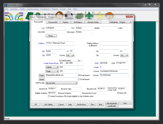163x124 pixels.
Task: Click the DOB field
Action: pos(104,63)
